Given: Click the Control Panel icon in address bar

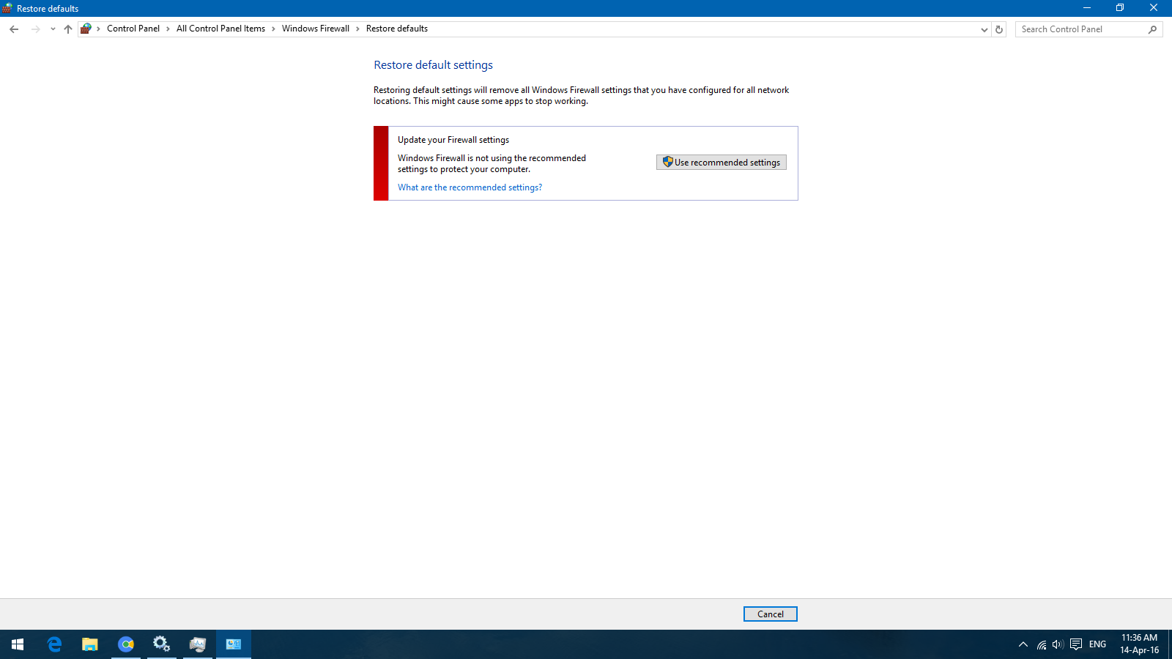Looking at the screenshot, I should click(86, 29).
